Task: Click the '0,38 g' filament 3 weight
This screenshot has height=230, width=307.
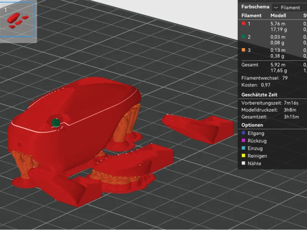Action: [x=277, y=56]
